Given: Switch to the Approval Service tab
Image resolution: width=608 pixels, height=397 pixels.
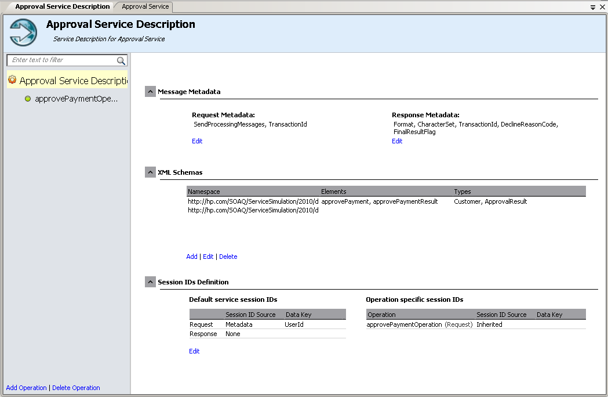Looking at the screenshot, I should (145, 7).
